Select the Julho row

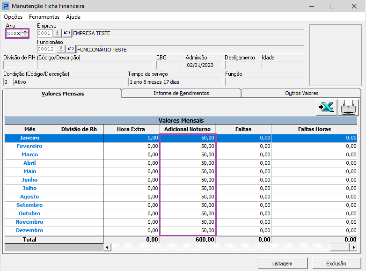pyautogui.click(x=181, y=188)
